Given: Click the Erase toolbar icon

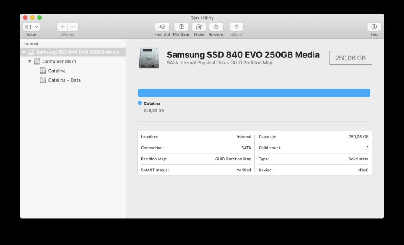Looking at the screenshot, I should [198, 27].
